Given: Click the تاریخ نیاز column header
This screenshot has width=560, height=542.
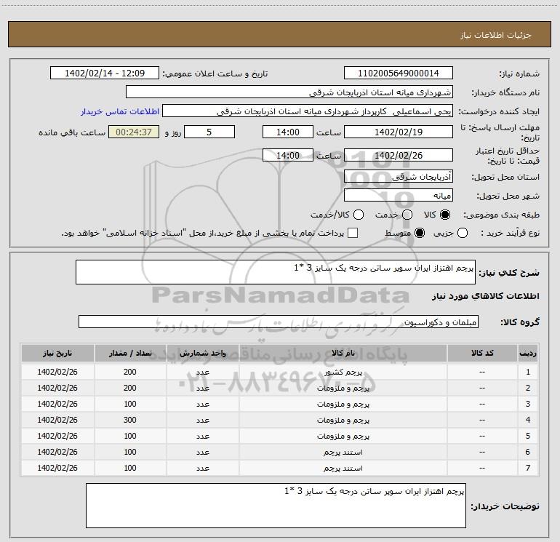Looking at the screenshot, I should (57, 354).
